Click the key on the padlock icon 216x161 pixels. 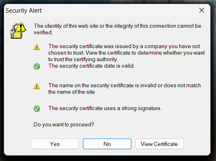(x=12, y=33)
